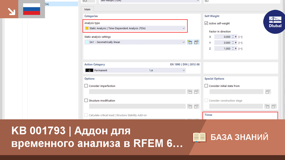Enable Structure modification checkbox
The image size is (285, 160).
point(86,100)
